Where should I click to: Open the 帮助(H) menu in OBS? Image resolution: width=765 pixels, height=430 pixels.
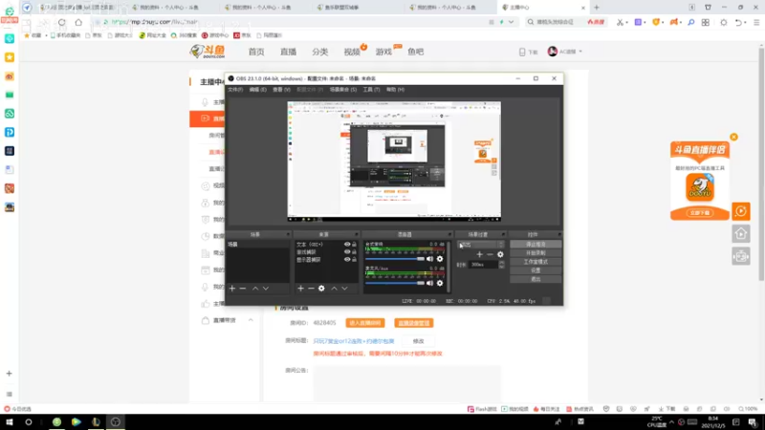(395, 90)
